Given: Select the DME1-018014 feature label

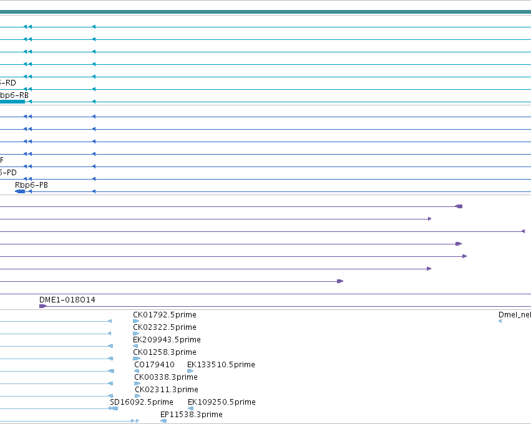Looking at the screenshot, I should [67, 300].
